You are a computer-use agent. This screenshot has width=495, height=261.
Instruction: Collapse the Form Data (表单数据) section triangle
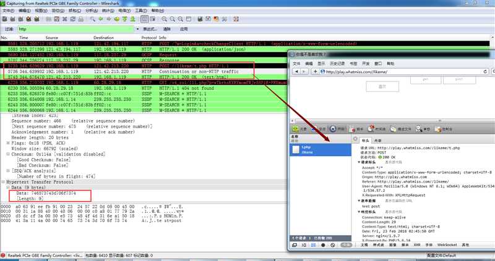[359, 201]
